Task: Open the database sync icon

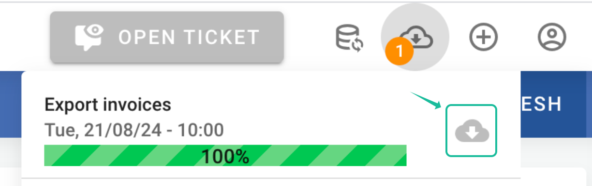Action: point(350,38)
